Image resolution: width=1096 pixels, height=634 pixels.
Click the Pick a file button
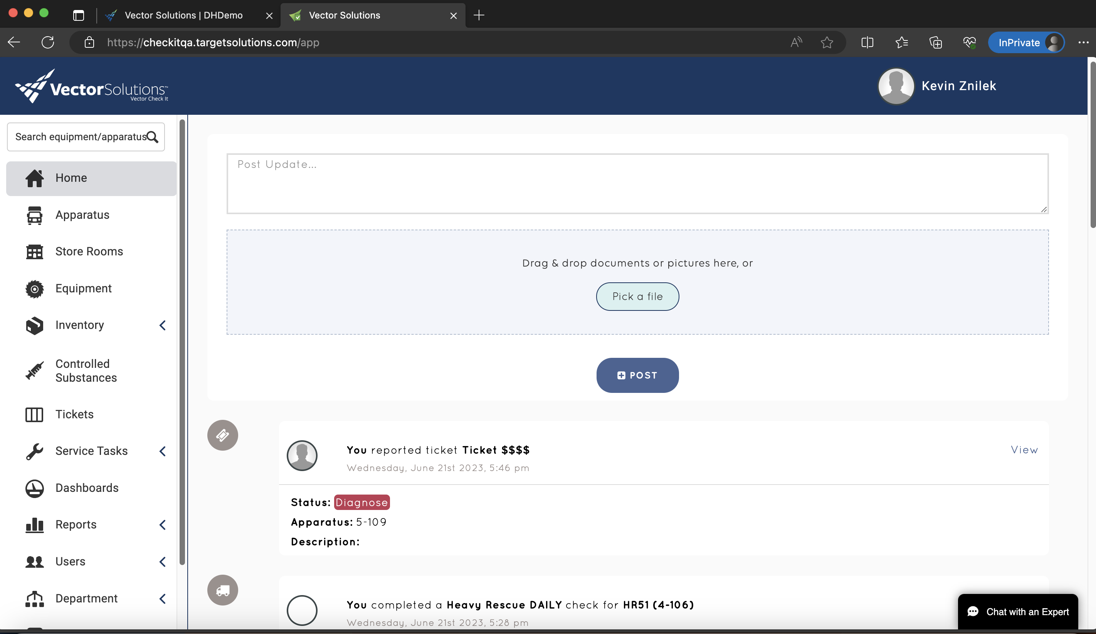(637, 297)
